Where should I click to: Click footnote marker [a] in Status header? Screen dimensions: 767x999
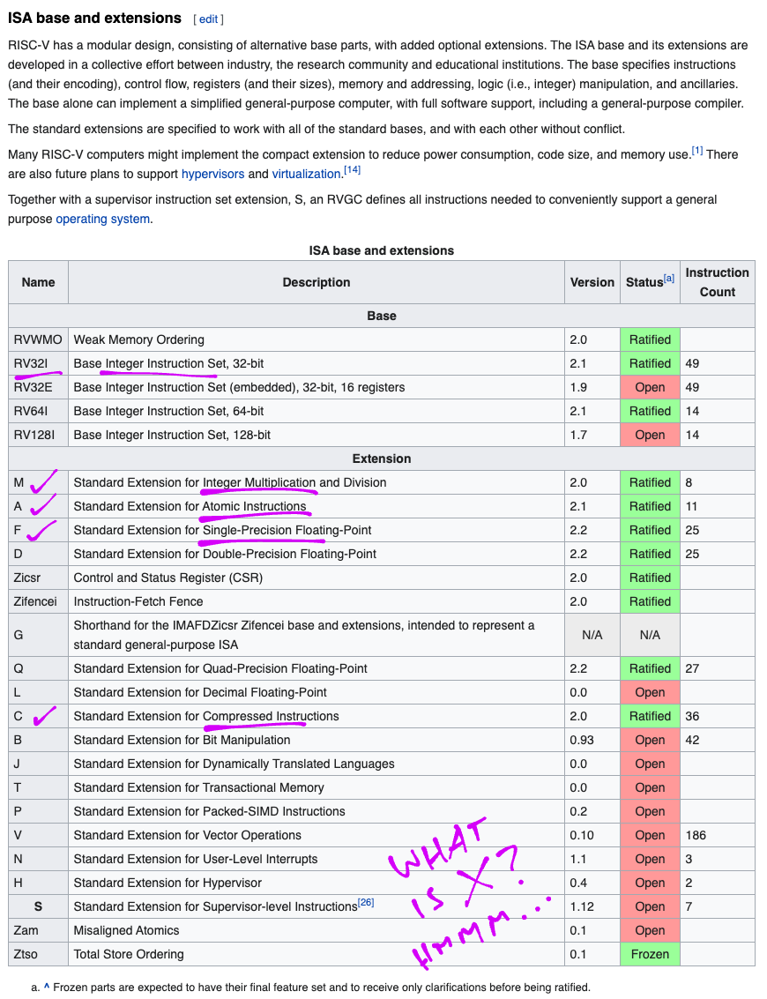668,278
